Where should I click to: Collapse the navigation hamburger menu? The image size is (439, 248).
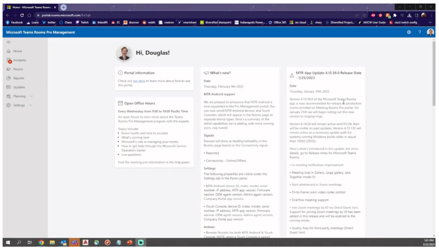pyautogui.click(x=8, y=42)
